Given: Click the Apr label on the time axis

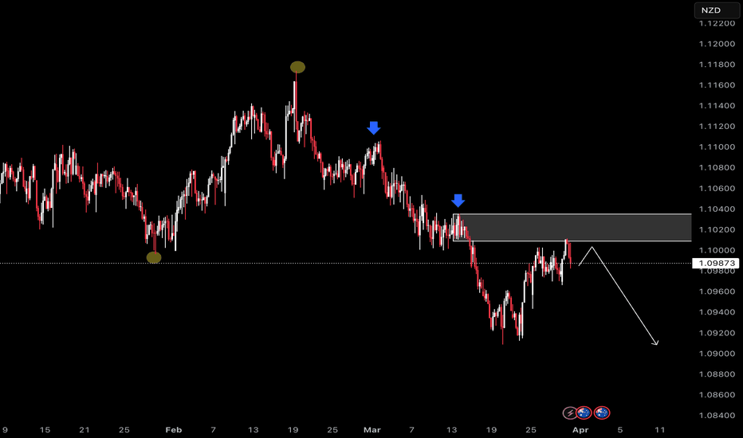Looking at the screenshot, I should (580, 430).
